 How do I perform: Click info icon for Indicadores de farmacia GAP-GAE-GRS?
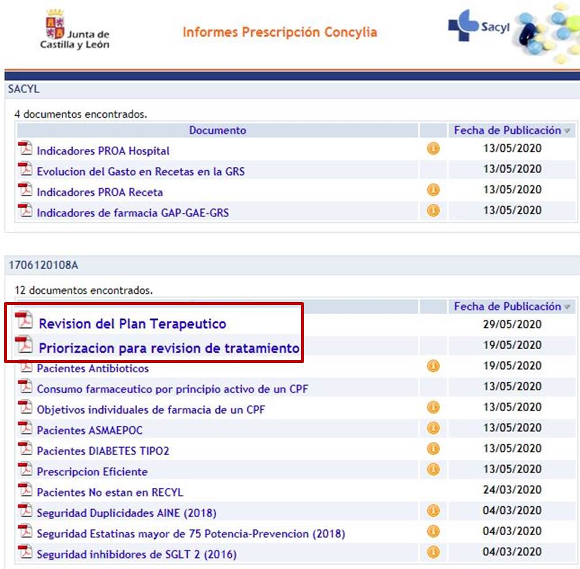pyautogui.click(x=433, y=211)
